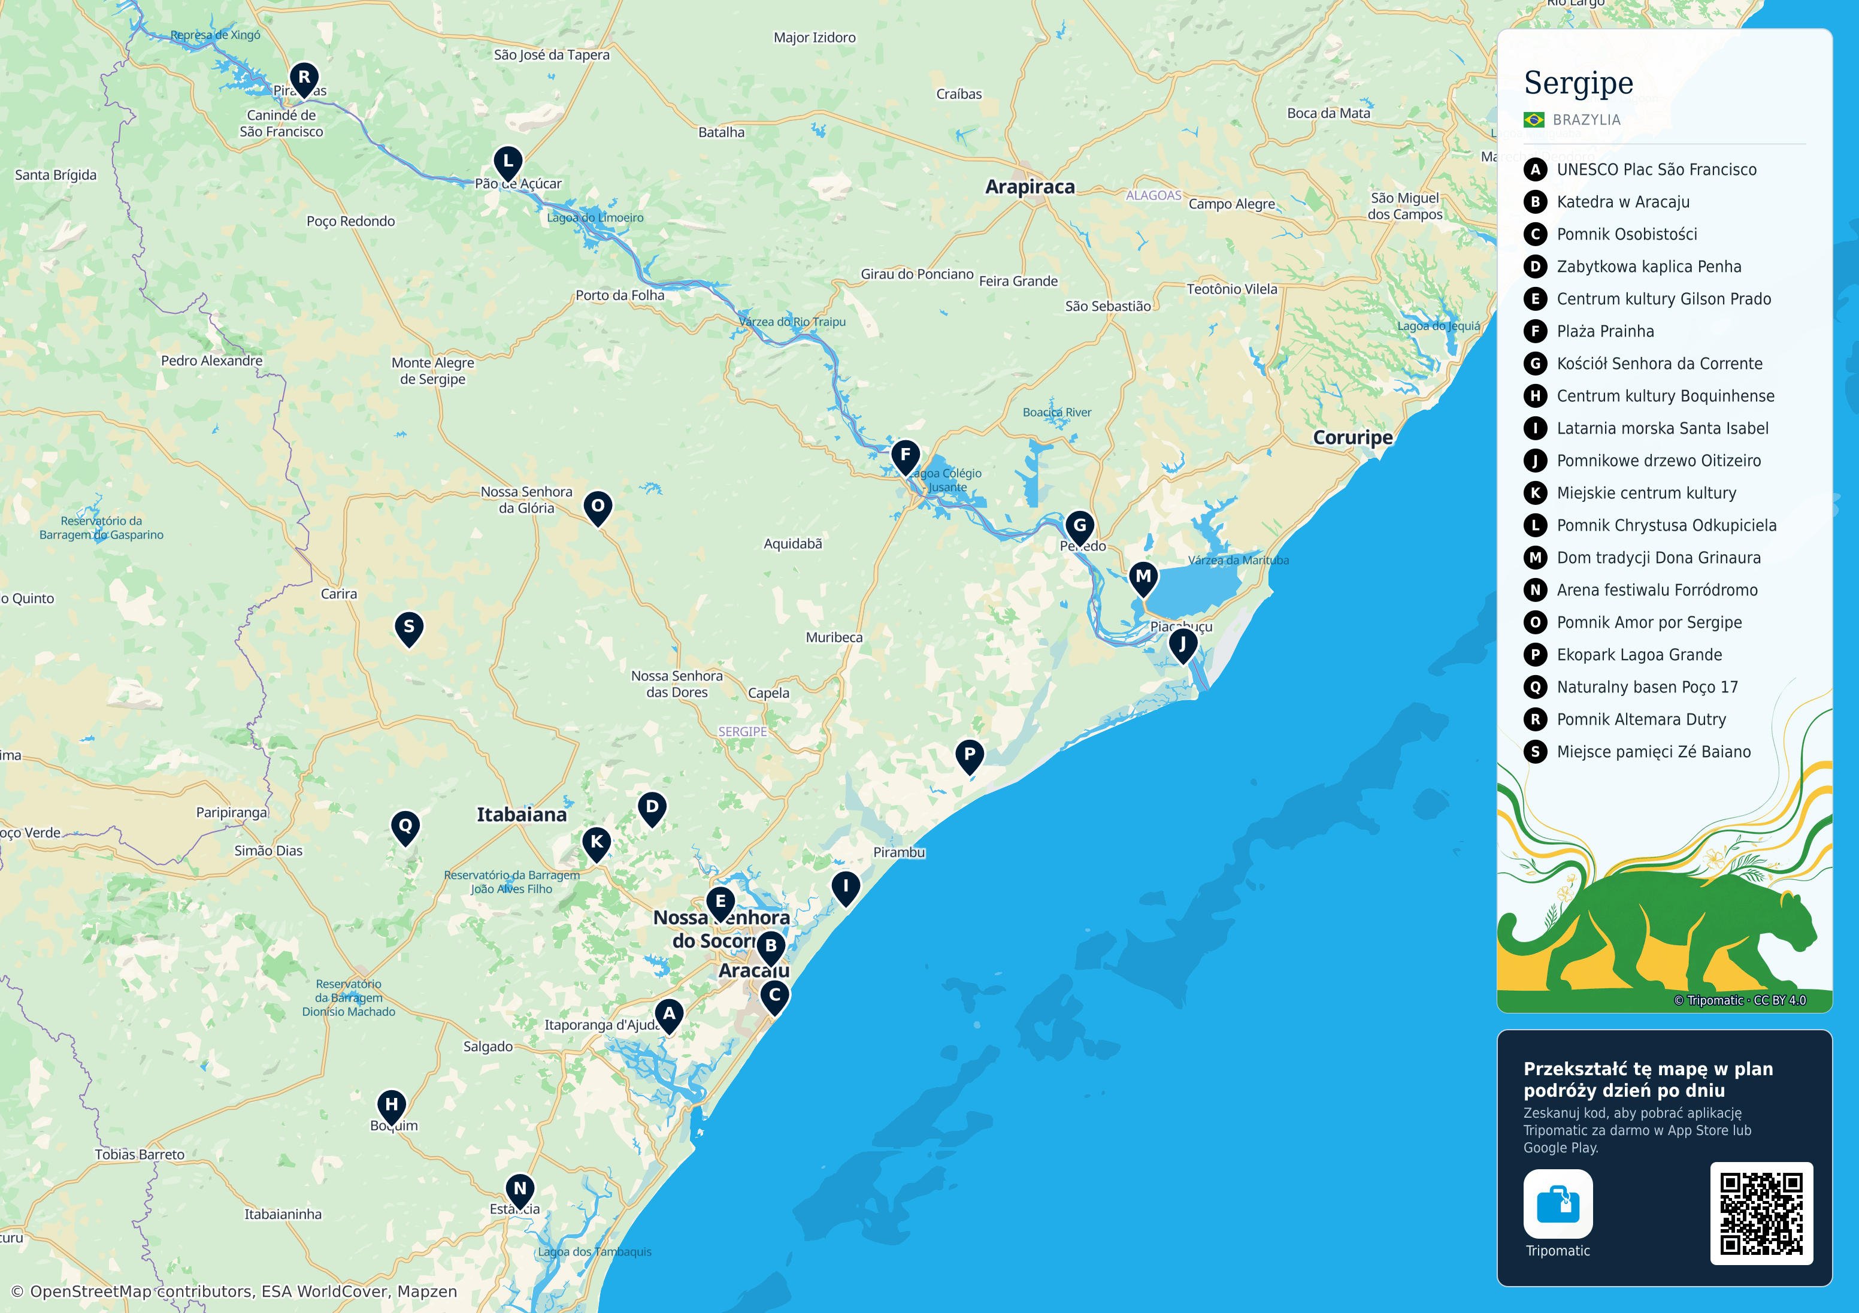This screenshot has height=1313, width=1859.
Task: Click the Lagoa do Jequiá water label
Action: (1439, 326)
